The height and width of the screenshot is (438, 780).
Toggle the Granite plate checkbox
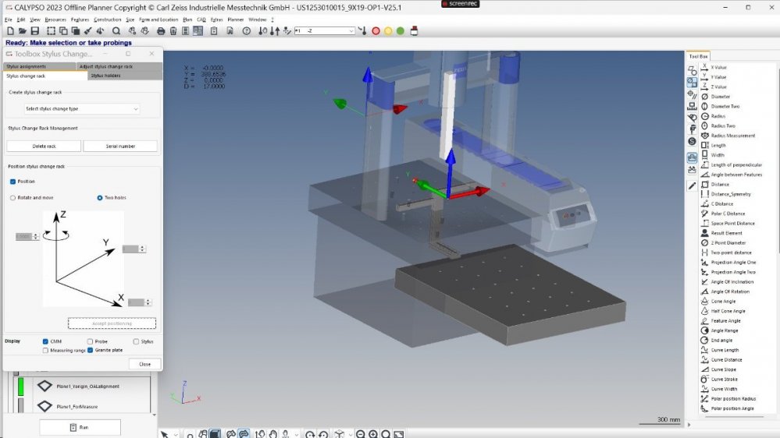tap(91, 351)
